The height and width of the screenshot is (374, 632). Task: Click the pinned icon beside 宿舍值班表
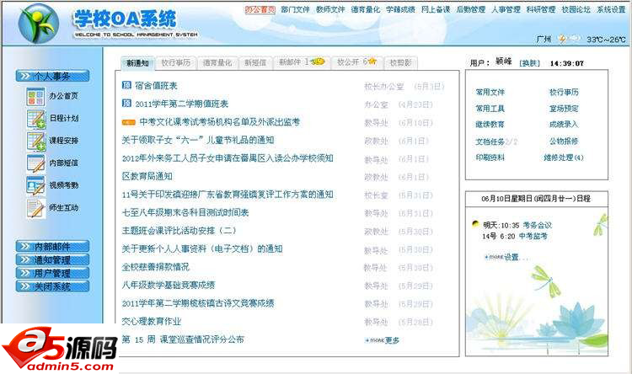click(126, 85)
